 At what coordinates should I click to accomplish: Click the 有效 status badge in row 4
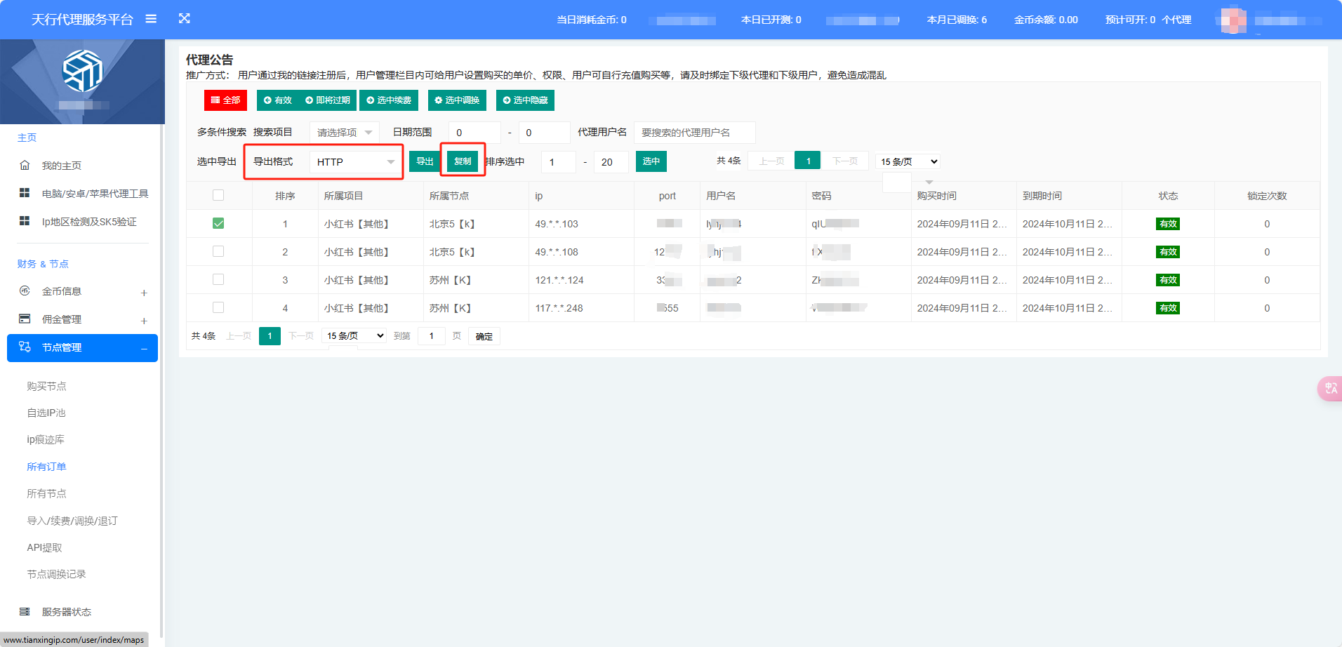pyautogui.click(x=1168, y=308)
